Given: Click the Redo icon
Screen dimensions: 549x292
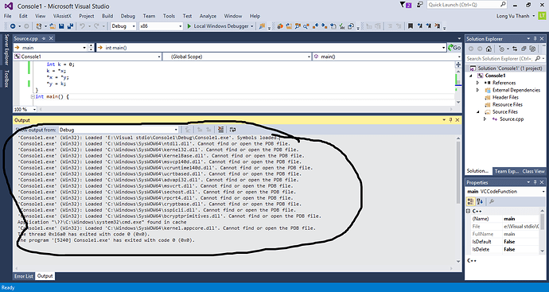Looking at the screenshot, I should [96, 26].
